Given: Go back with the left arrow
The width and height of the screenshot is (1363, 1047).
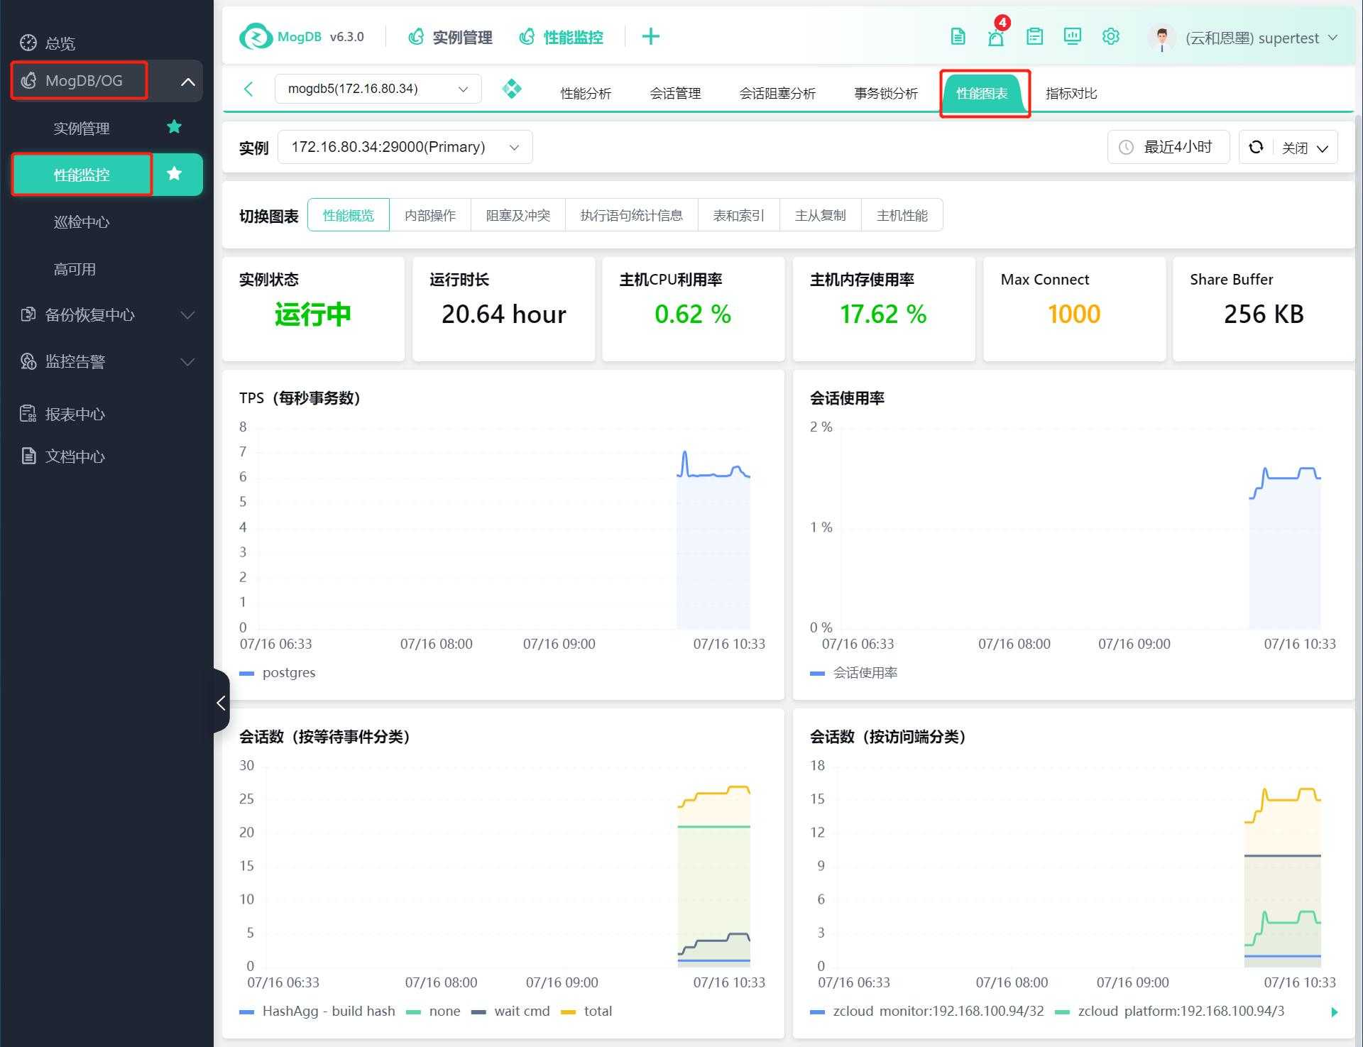Looking at the screenshot, I should pyautogui.click(x=248, y=89).
